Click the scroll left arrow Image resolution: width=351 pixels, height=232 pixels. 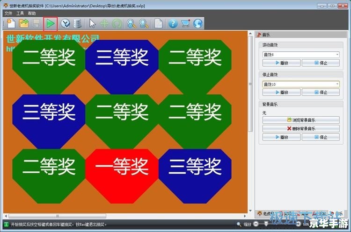6,216
